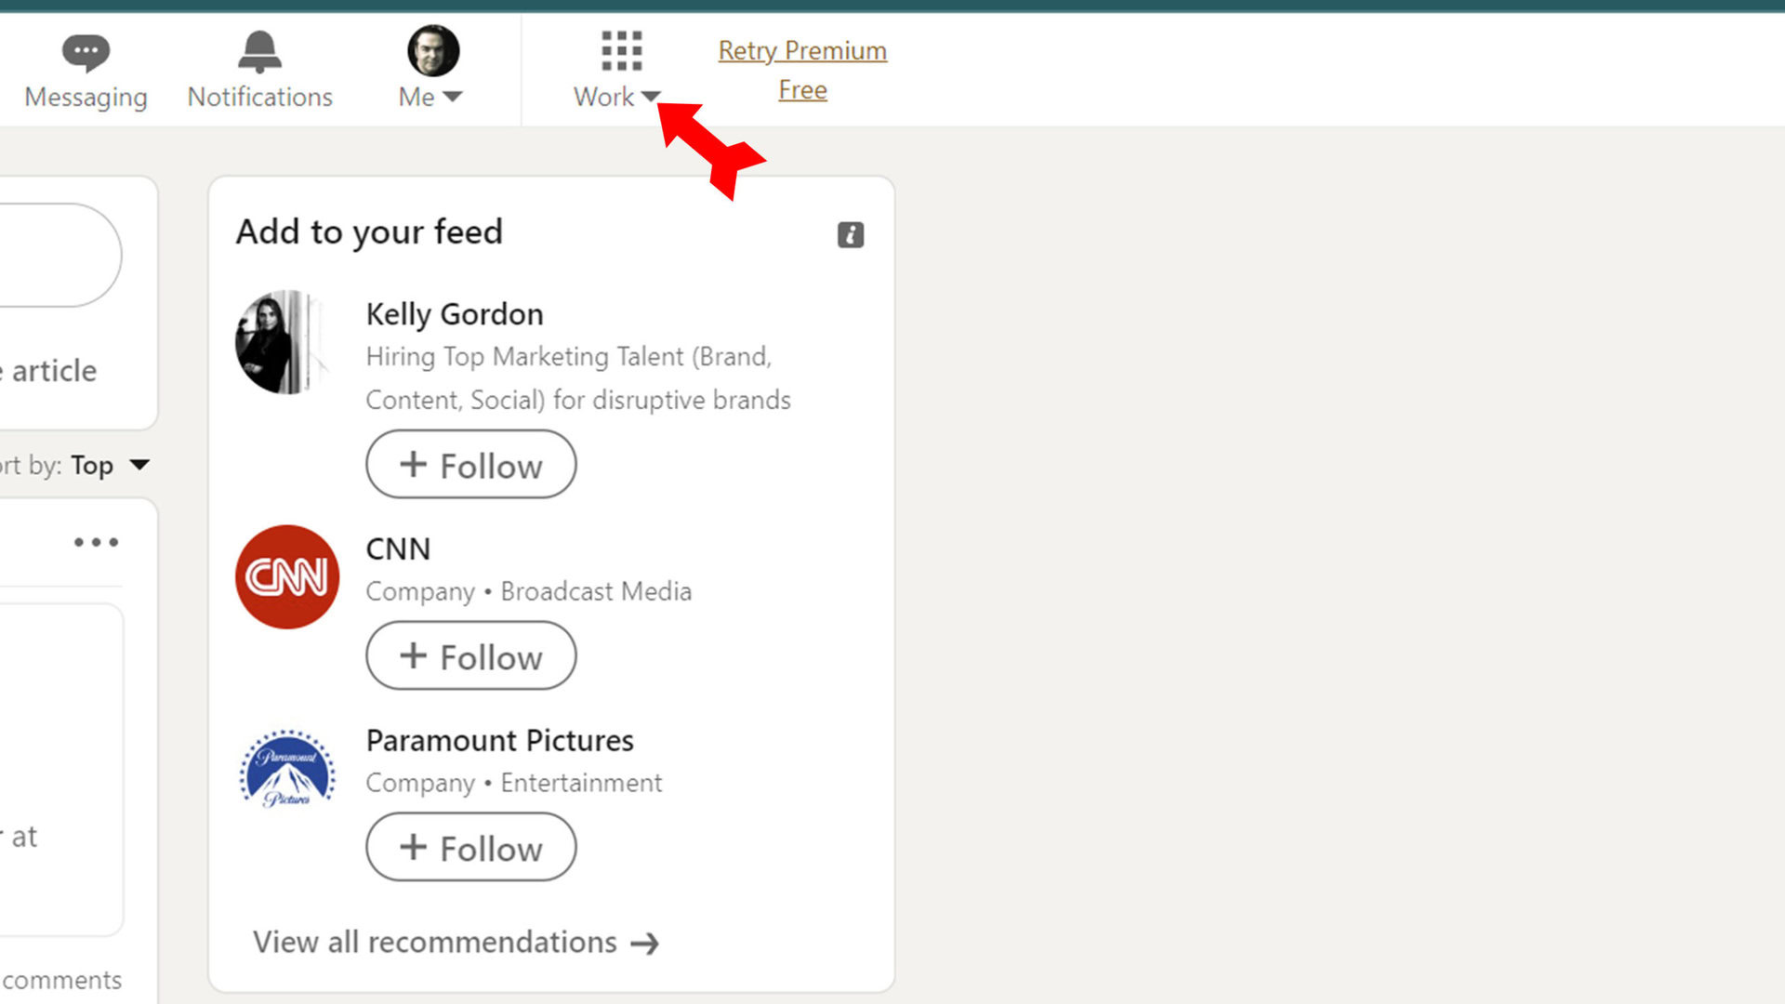Open View all recommendations link

click(434, 943)
